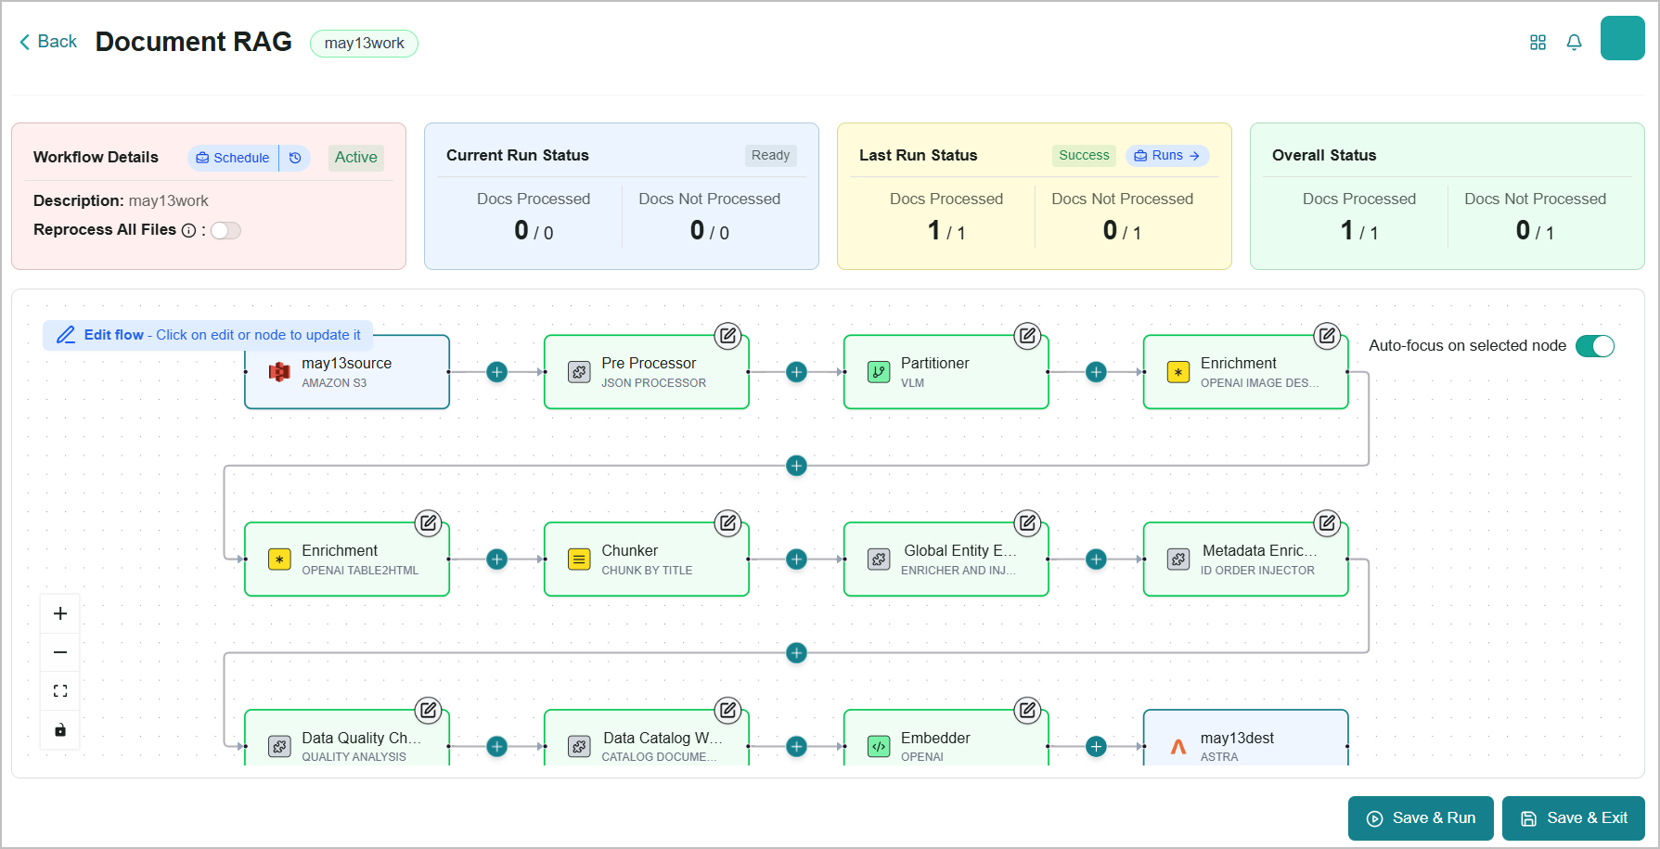Add node on connector between second and third rows
The width and height of the screenshot is (1660, 849).
(x=796, y=653)
